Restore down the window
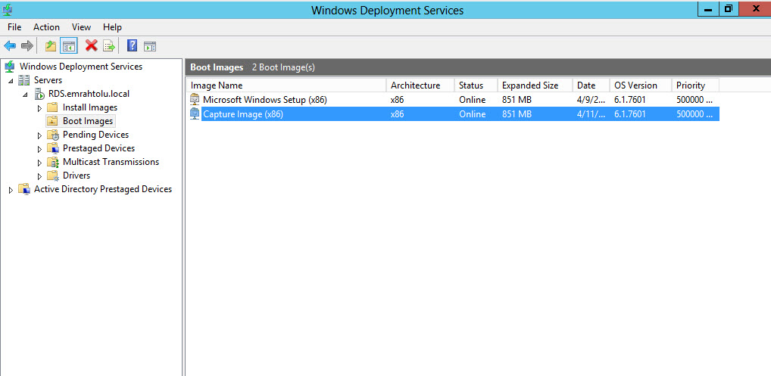 (729, 8)
